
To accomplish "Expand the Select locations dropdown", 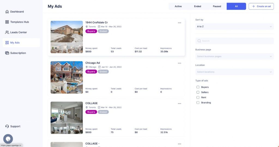I will [x=235, y=72].
